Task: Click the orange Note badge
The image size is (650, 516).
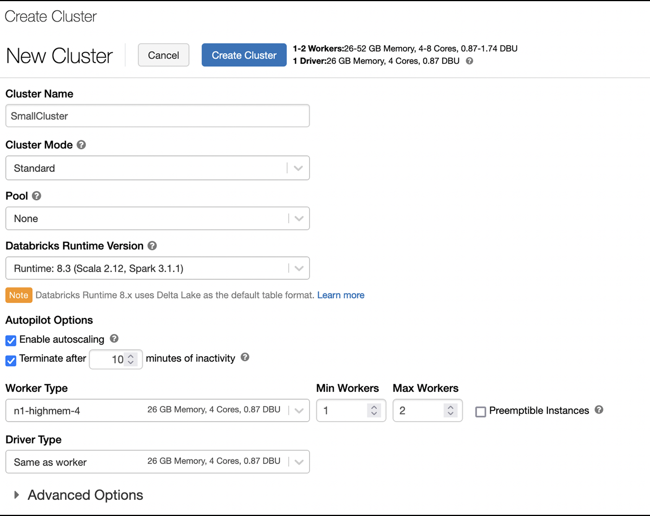Action: click(x=18, y=295)
